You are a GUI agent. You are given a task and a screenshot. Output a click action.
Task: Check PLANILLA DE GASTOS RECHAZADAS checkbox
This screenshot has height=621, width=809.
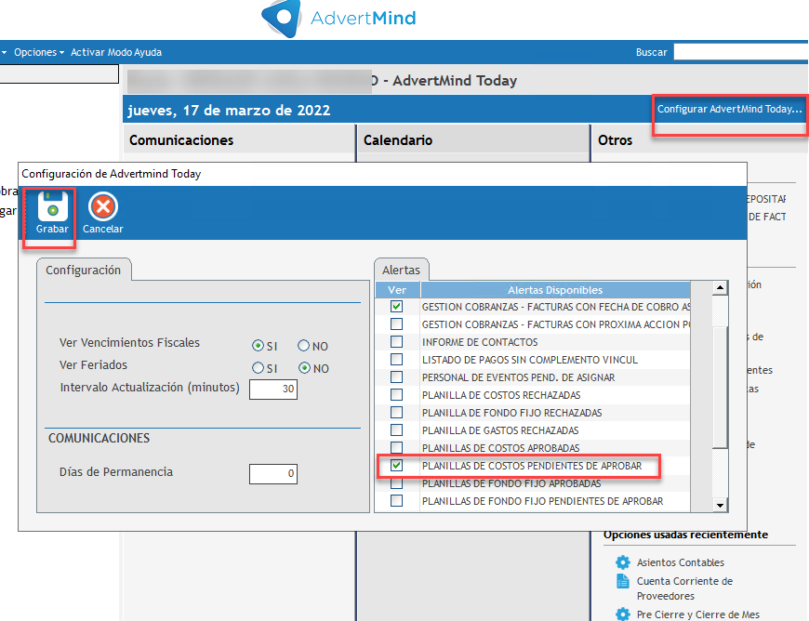(x=396, y=429)
